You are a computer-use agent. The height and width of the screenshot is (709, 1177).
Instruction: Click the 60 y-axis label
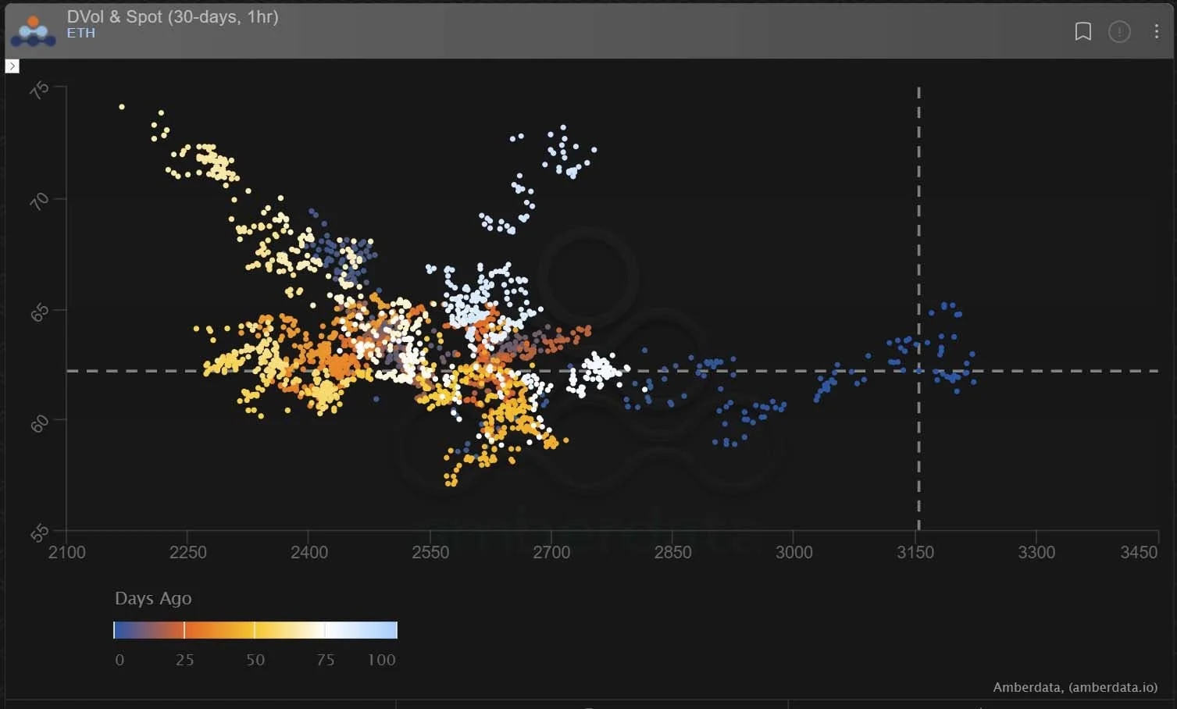[x=39, y=423]
